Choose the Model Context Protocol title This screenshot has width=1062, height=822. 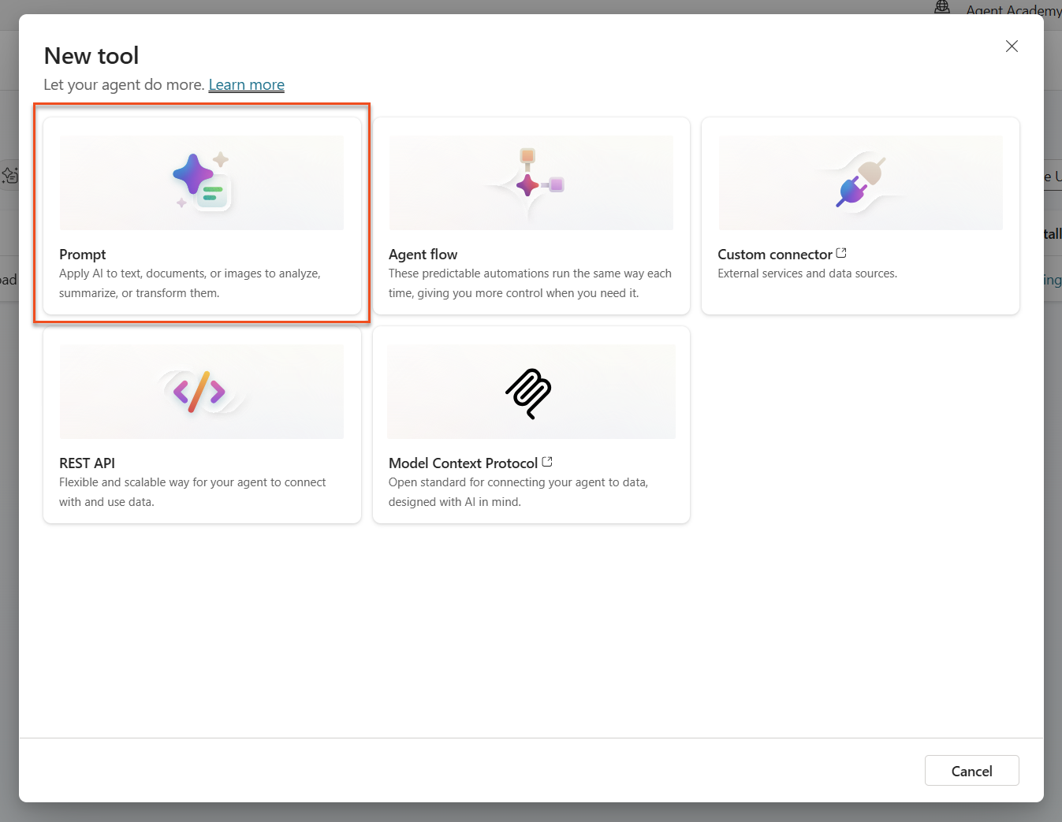coord(463,463)
